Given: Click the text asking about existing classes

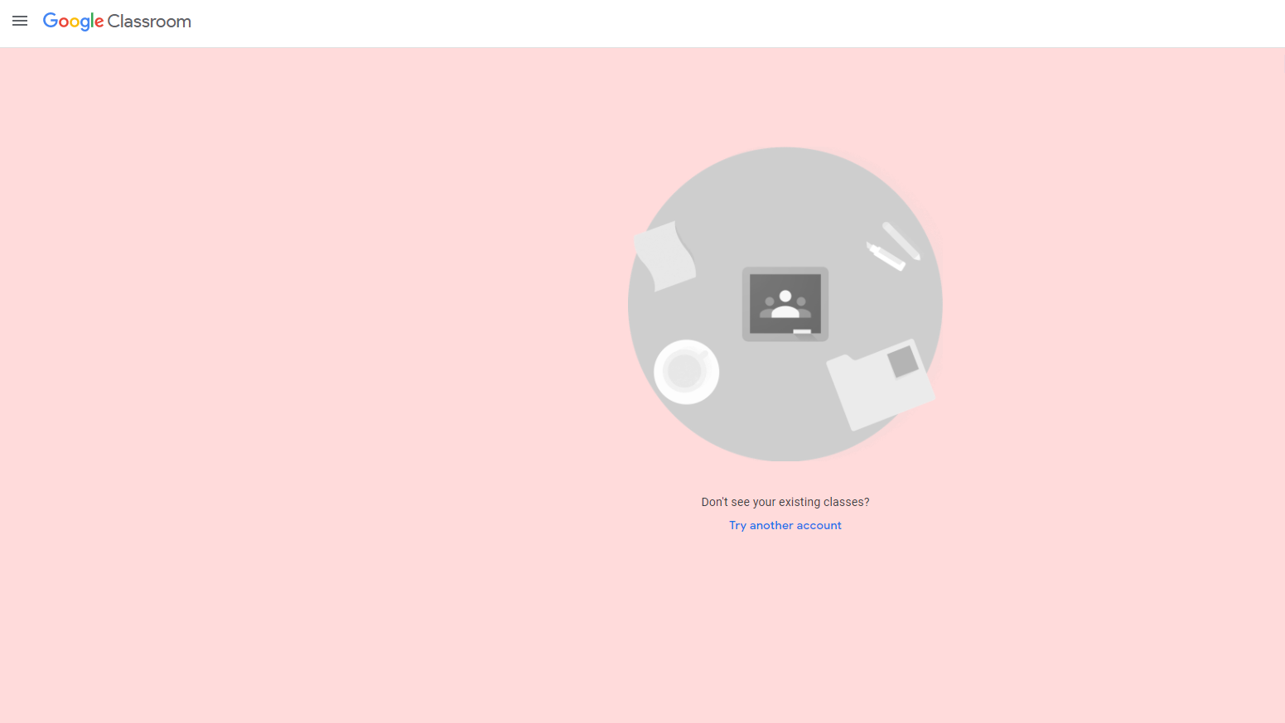Looking at the screenshot, I should click(x=785, y=501).
